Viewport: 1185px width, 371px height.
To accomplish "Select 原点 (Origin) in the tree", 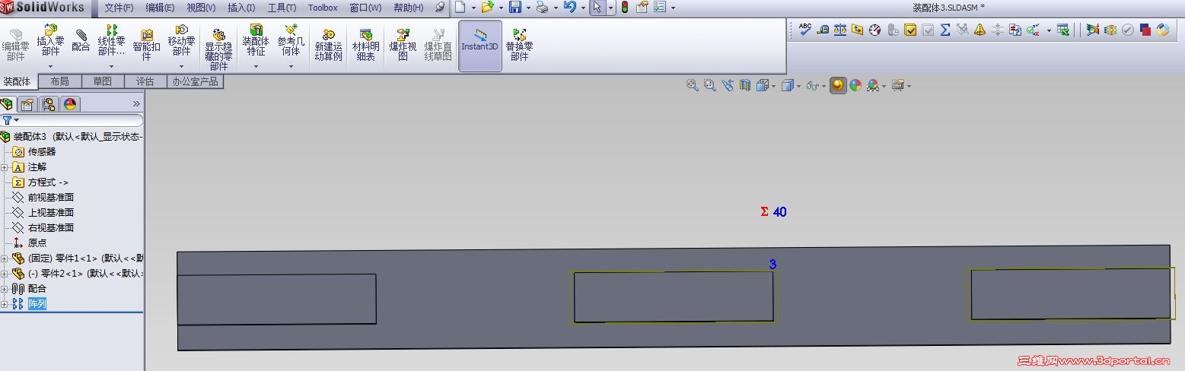I will coord(37,243).
